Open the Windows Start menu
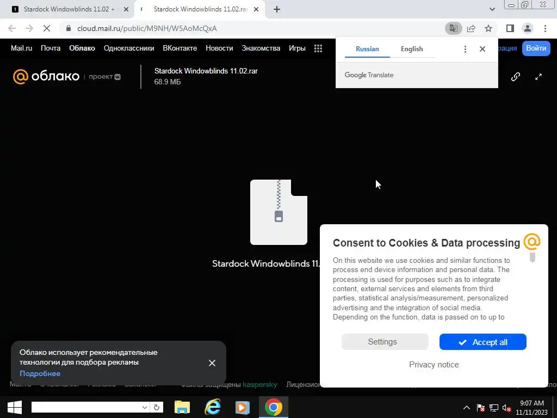The height and width of the screenshot is (418, 557). pyautogui.click(x=15, y=407)
